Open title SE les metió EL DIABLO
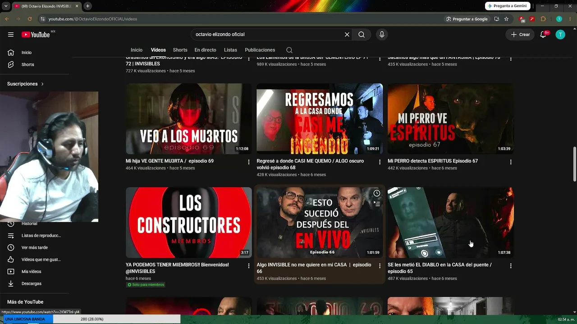Screen dimensions: 577x324 [x=440, y=268]
